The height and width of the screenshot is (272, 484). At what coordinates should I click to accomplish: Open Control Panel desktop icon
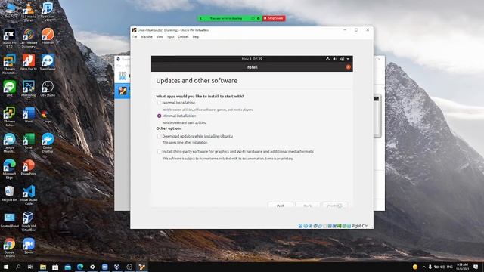pyautogui.click(x=9, y=220)
